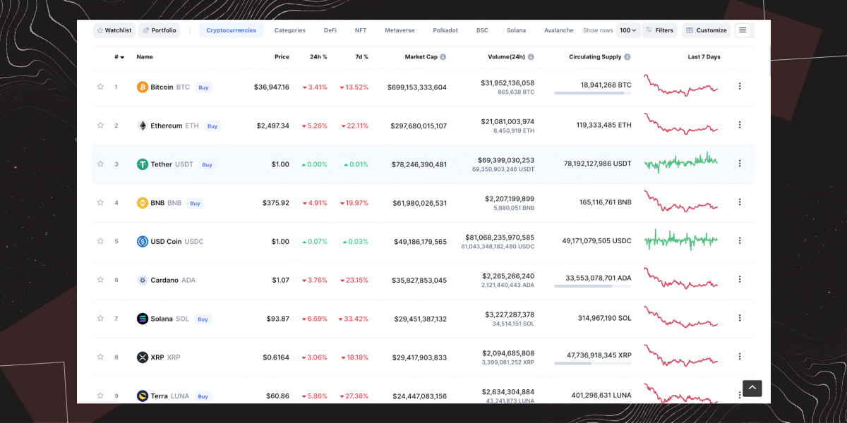Open the hamburger layout menu icon
The height and width of the screenshot is (423, 847).
(743, 30)
